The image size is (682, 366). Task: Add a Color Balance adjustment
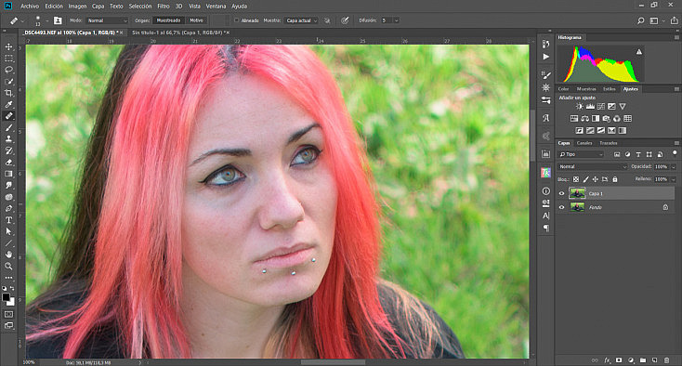[x=585, y=119]
